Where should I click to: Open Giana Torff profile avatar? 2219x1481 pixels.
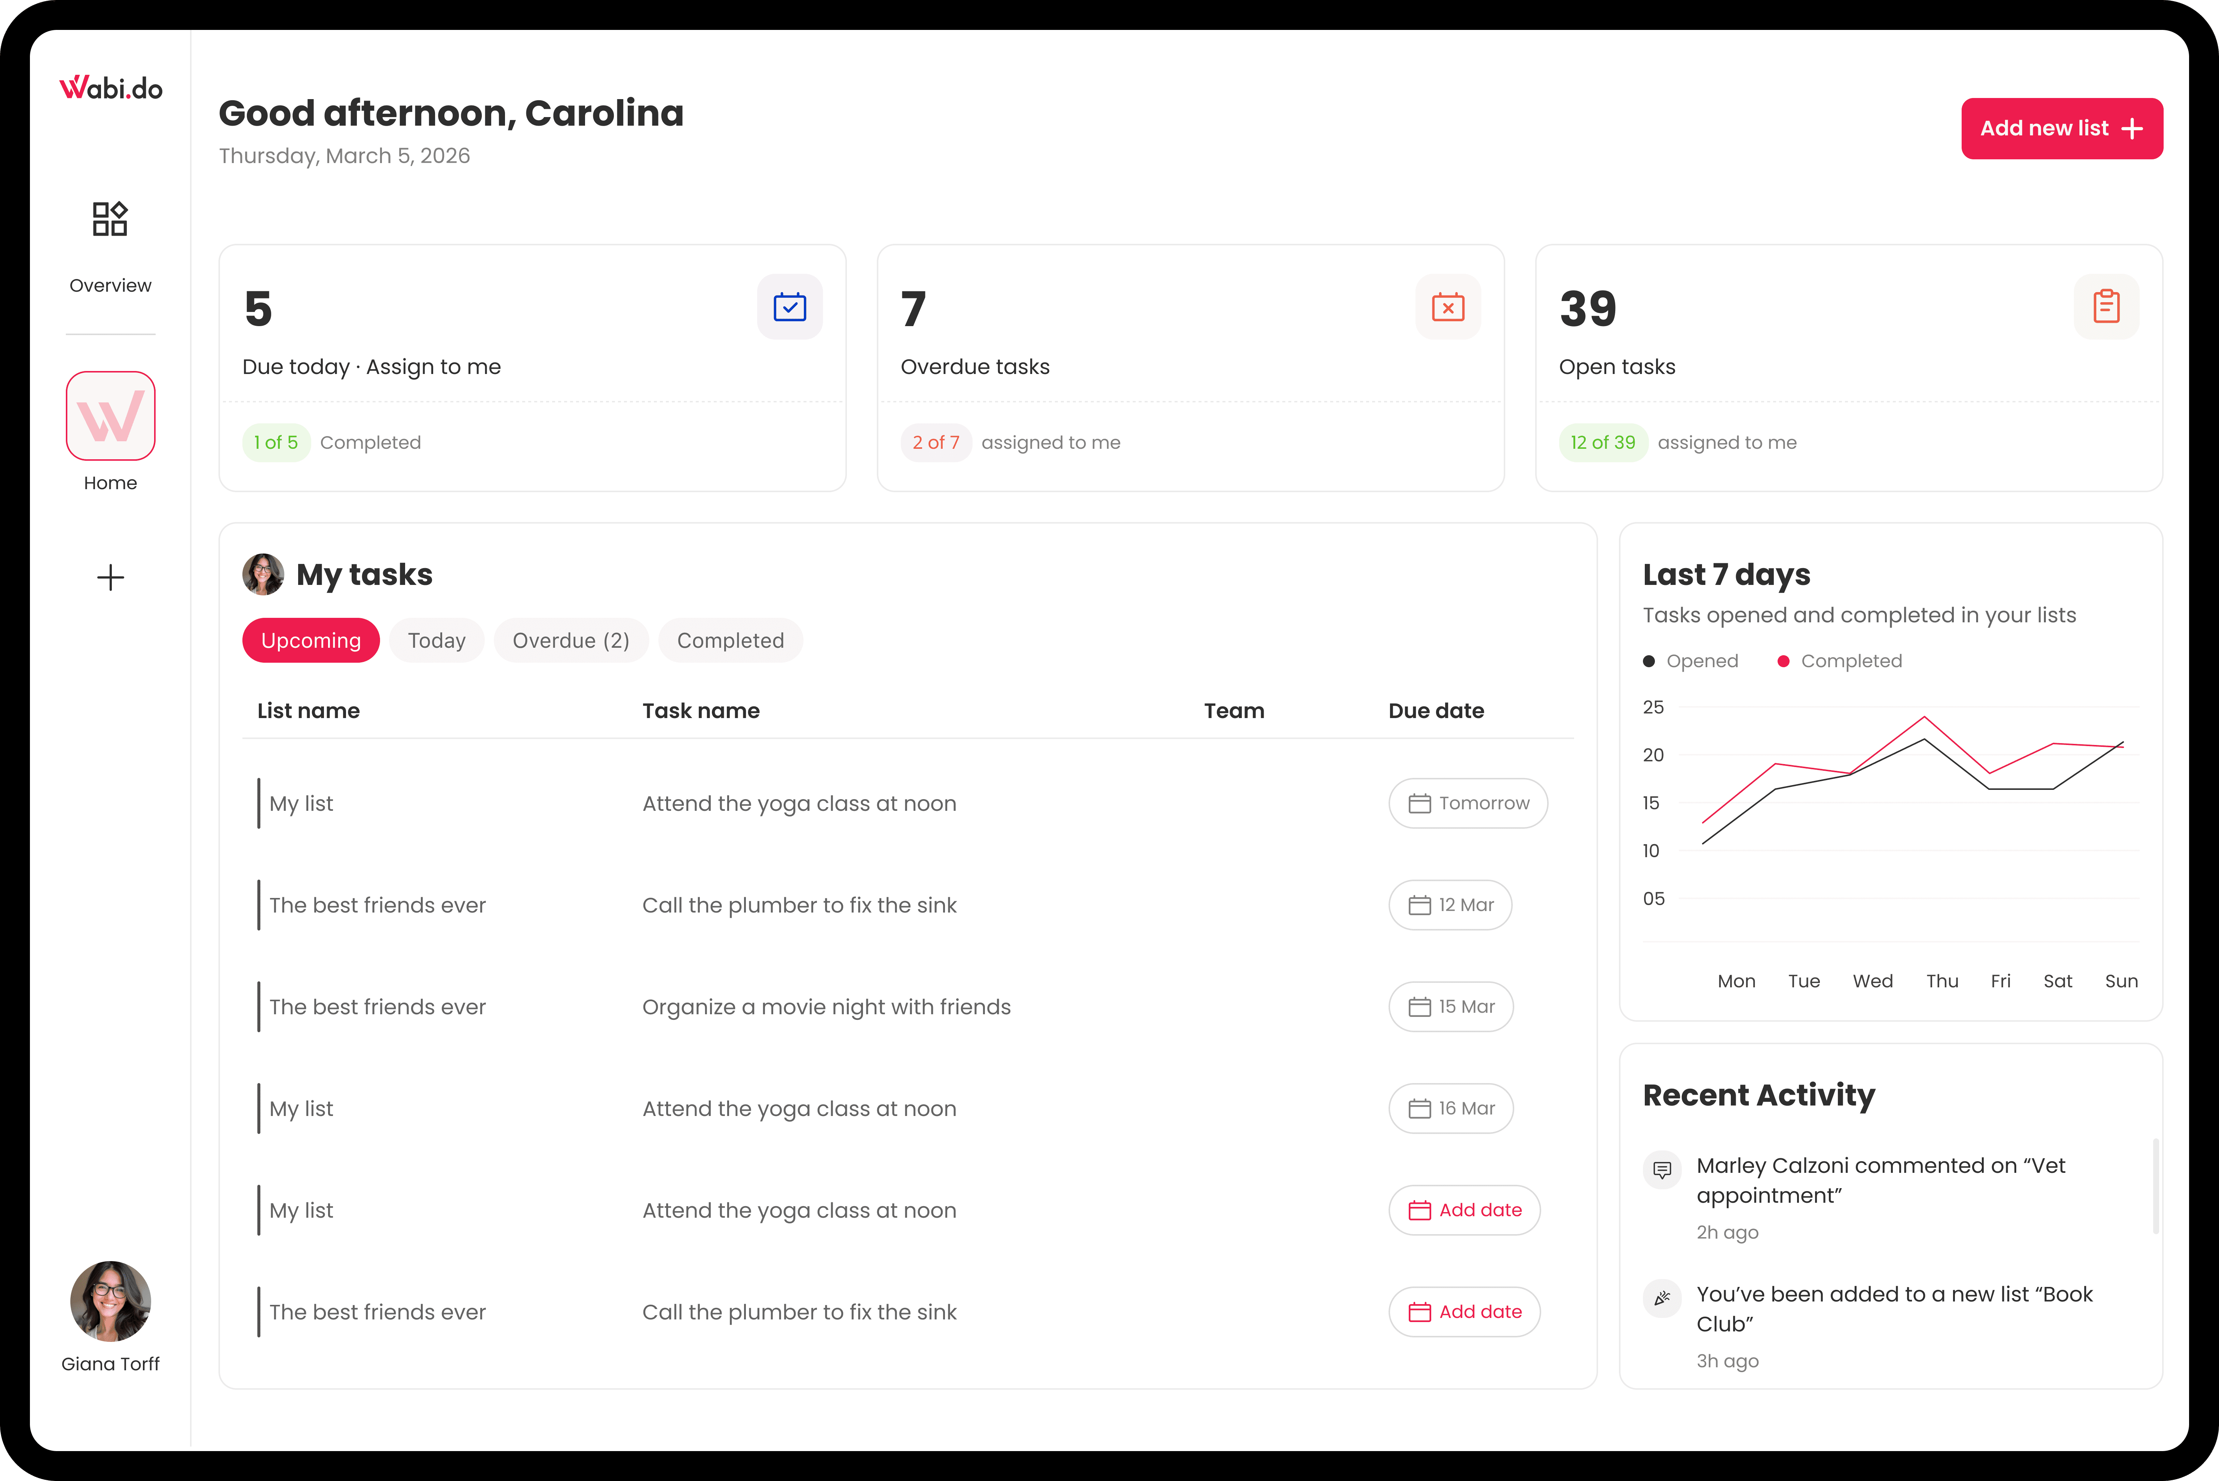click(110, 1301)
